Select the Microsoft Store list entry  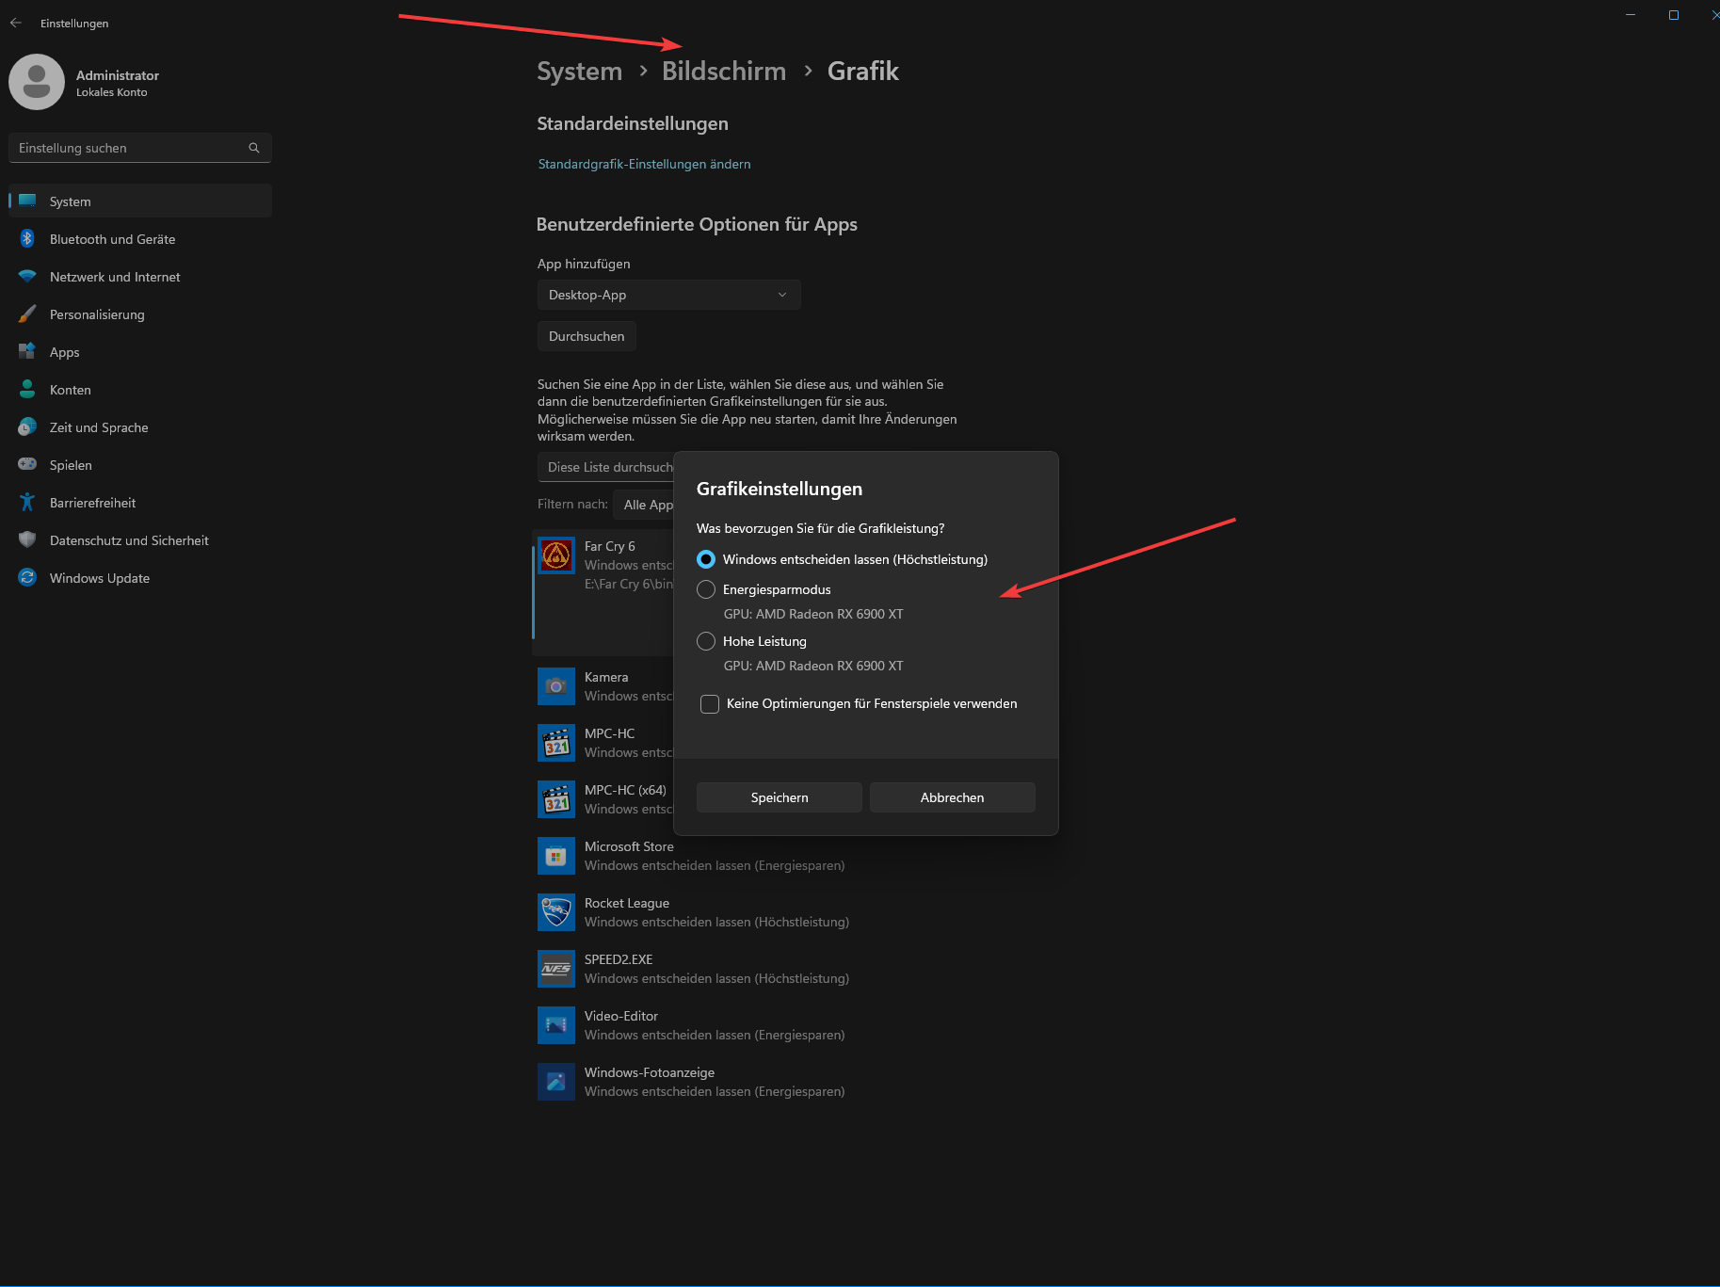tap(749, 856)
